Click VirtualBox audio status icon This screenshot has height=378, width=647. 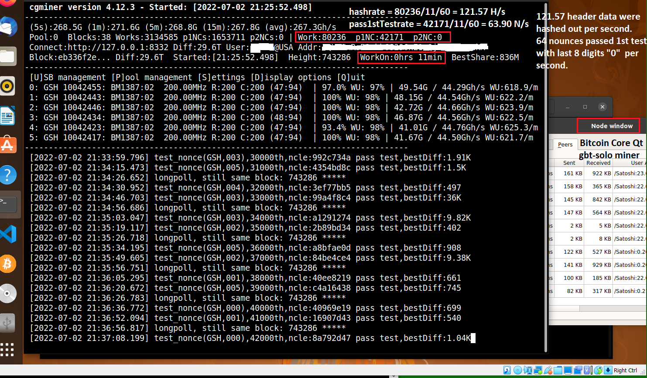click(528, 370)
